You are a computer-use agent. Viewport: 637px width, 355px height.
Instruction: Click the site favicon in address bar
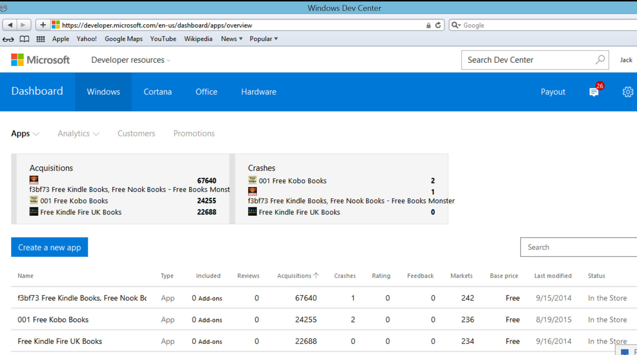pos(56,25)
